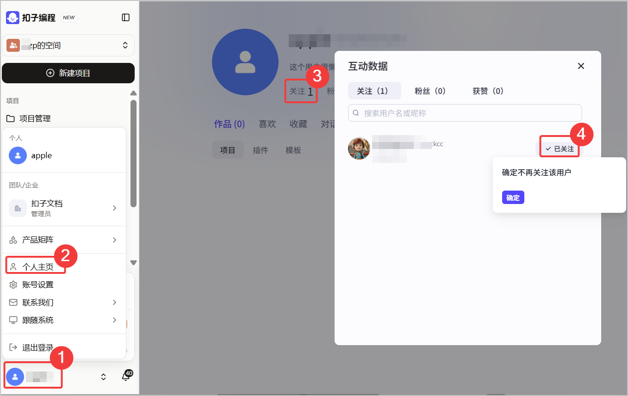Expand the 产品矩阵 submenu
This screenshot has width=628, height=396.
point(64,240)
